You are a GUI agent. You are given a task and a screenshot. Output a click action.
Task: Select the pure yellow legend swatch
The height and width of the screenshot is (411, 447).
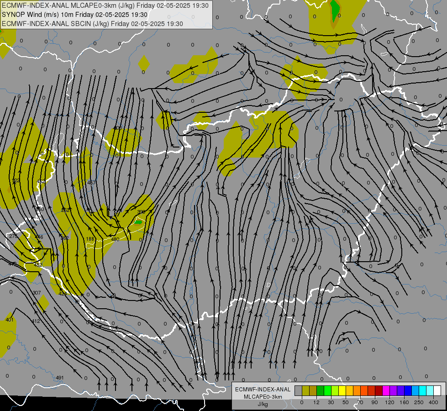(x=342, y=390)
